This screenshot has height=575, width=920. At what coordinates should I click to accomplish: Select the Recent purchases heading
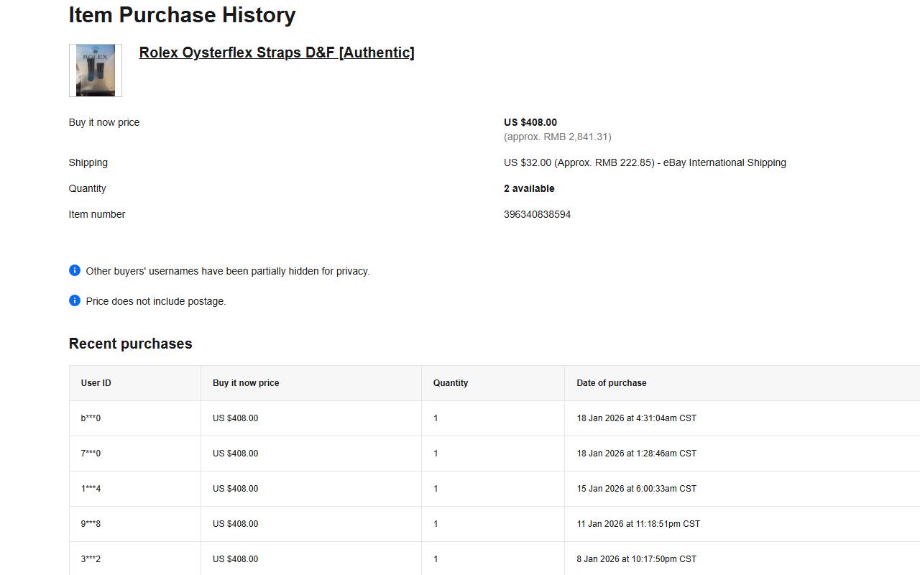(x=131, y=344)
